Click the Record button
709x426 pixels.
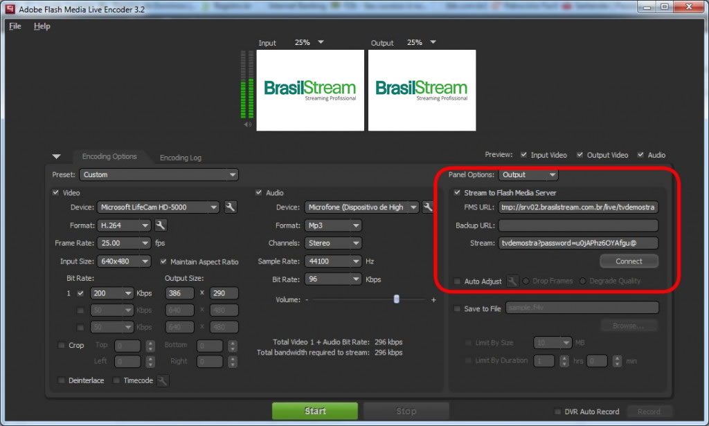649,411
